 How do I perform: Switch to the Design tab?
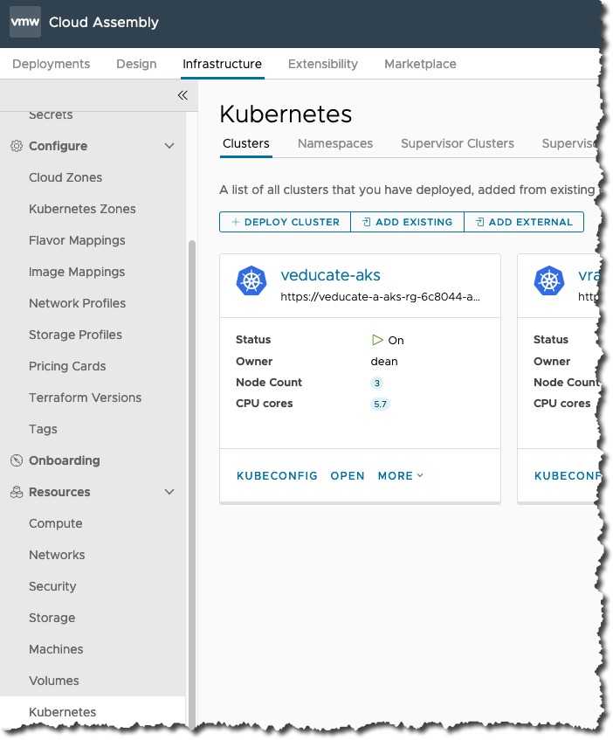136,64
